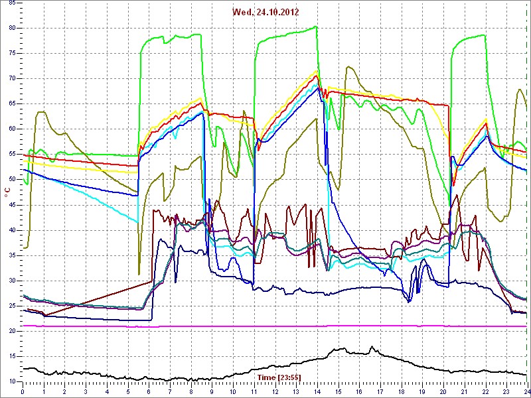The height and width of the screenshot is (398, 531).
Task: Click hour 19 on the time axis
Action: click(421, 392)
